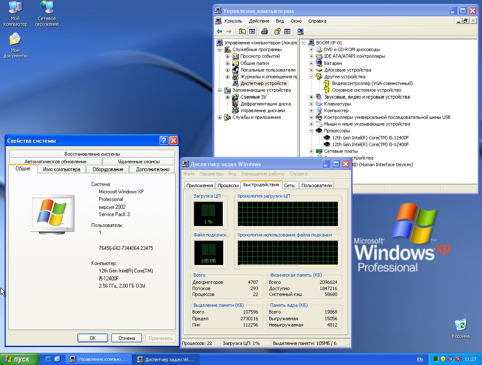
Task: Click the Scan for hardware changes icon
Action: [300, 31]
